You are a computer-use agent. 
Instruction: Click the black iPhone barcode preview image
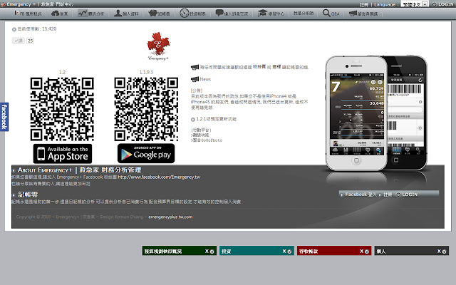pyautogui.click(x=407, y=113)
